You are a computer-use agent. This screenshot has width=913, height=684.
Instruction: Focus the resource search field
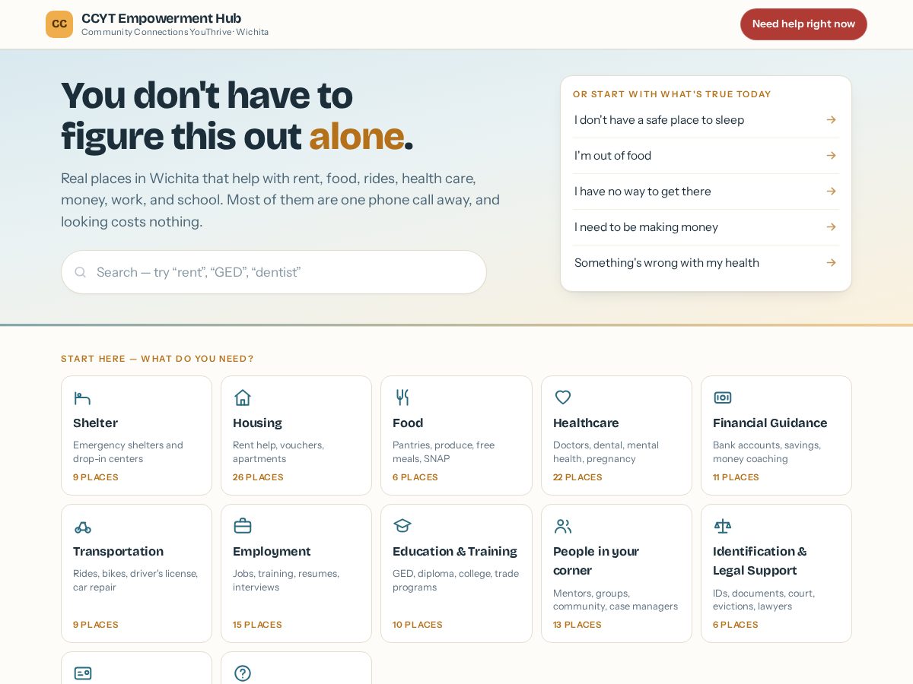point(274,272)
